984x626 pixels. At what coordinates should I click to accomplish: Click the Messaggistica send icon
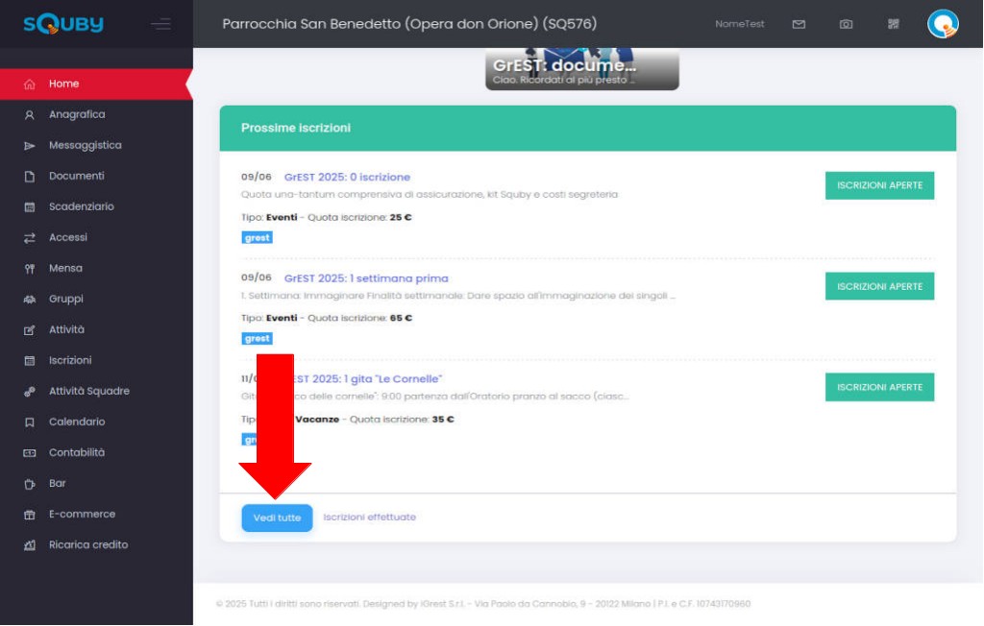point(30,146)
